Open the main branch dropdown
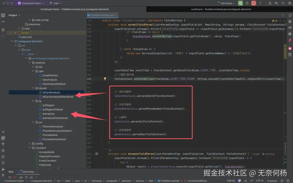This screenshot has height=183, width=293. pos(56,3)
